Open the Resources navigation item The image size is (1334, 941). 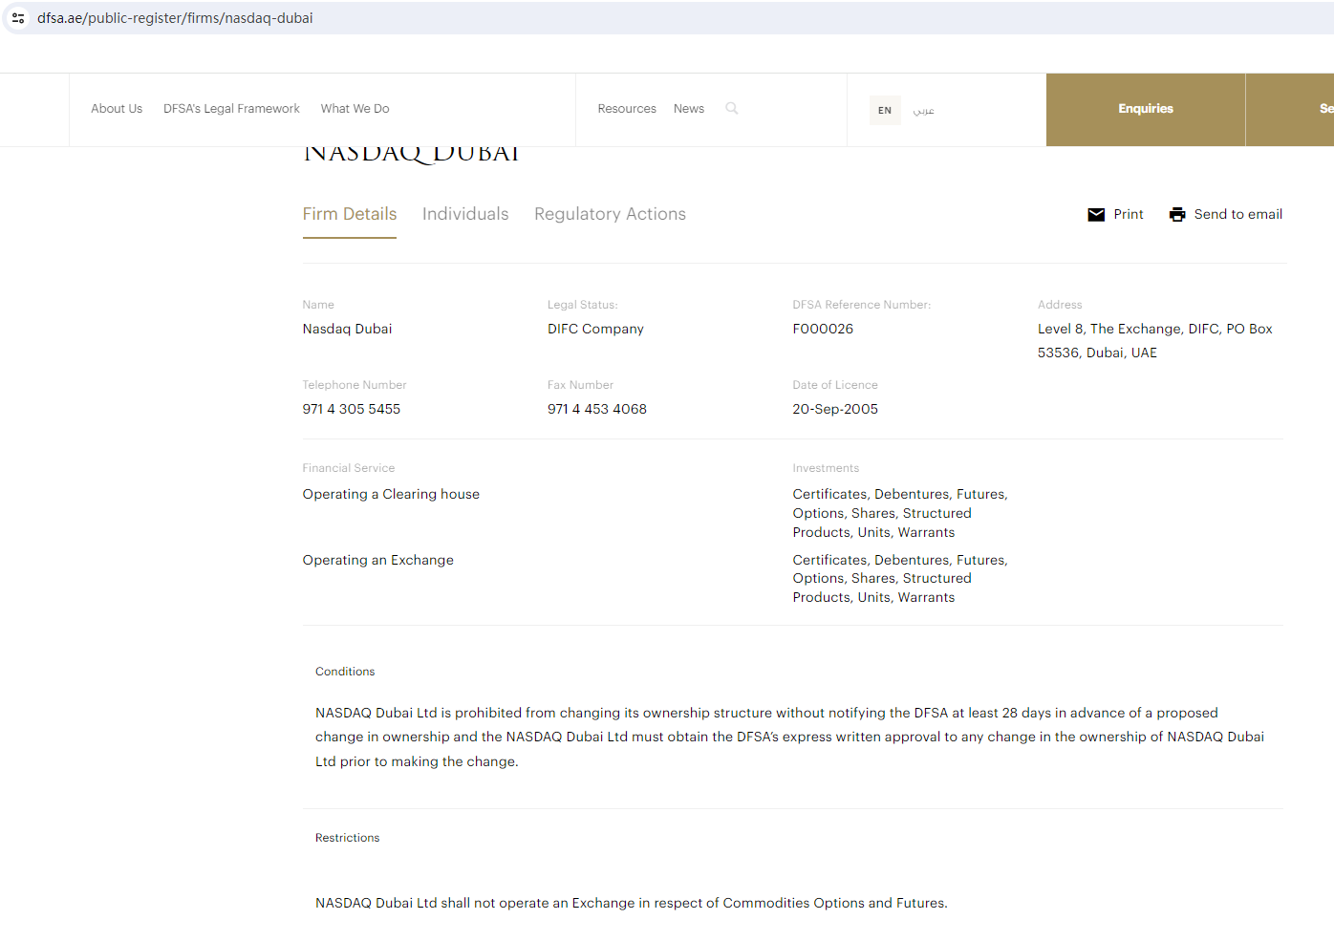(627, 109)
